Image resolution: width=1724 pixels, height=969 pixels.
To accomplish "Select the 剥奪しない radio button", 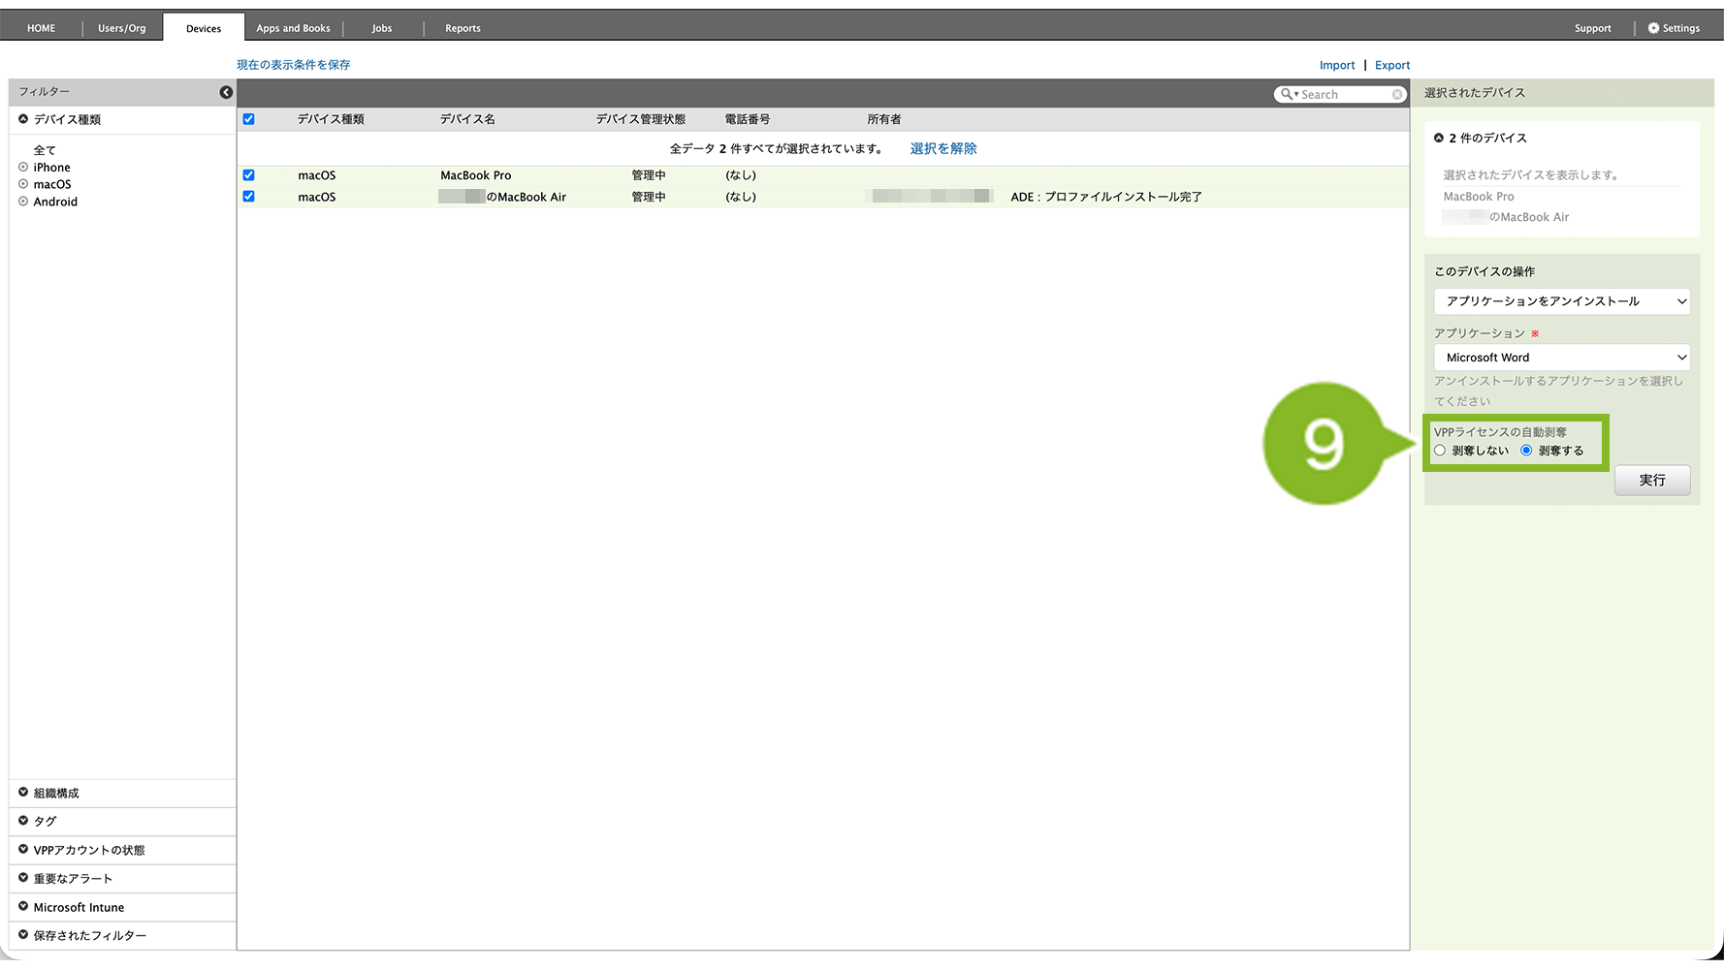I will point(1440,451).
